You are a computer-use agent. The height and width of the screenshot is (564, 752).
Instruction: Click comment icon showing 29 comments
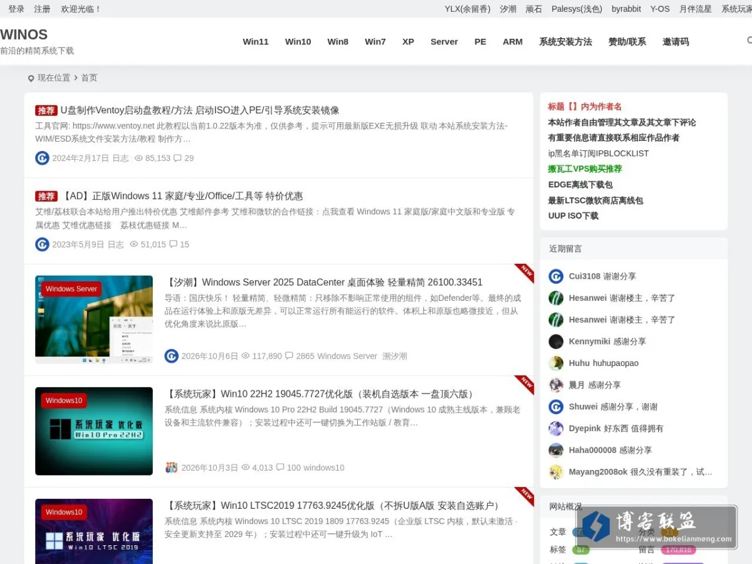coord(177,158)
